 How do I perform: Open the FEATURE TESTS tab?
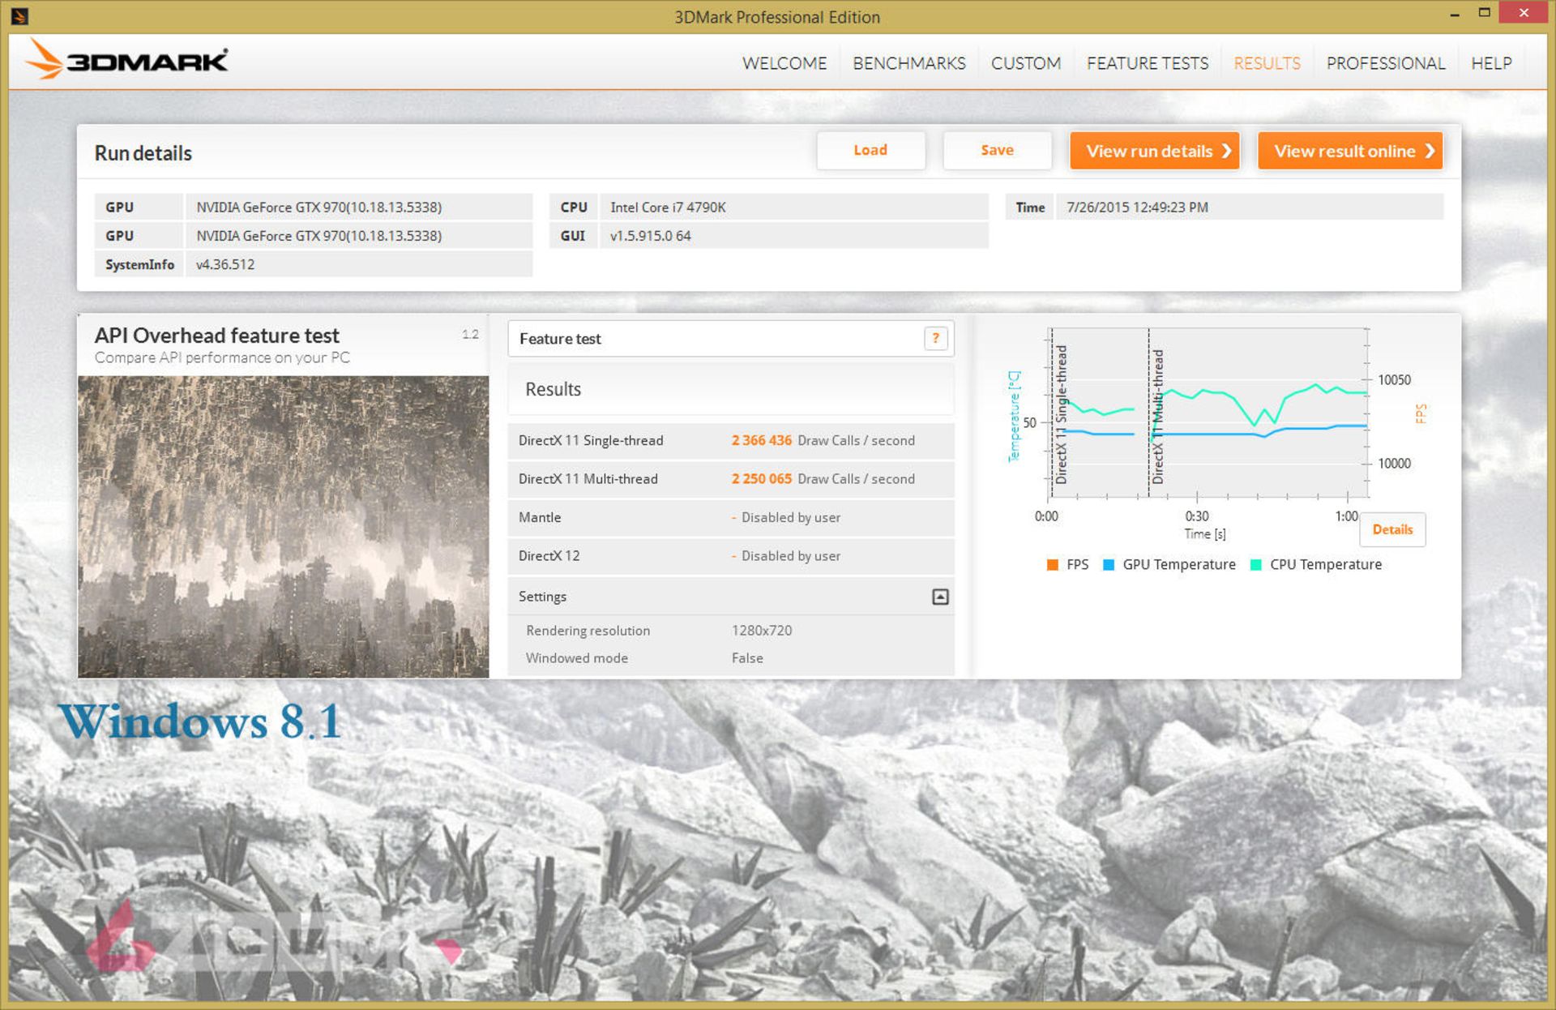(1147, 63)
